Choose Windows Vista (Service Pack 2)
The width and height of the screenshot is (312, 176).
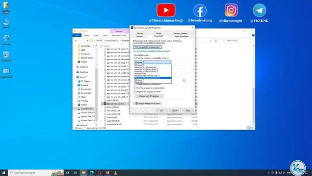(x=153, y=78)
